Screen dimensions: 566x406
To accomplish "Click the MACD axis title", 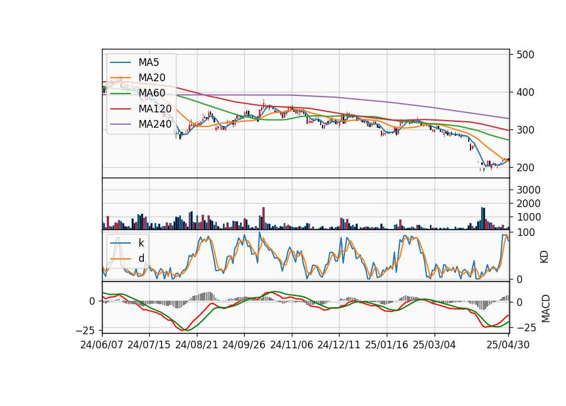I will pyautogui.click(x=546, y=308).
